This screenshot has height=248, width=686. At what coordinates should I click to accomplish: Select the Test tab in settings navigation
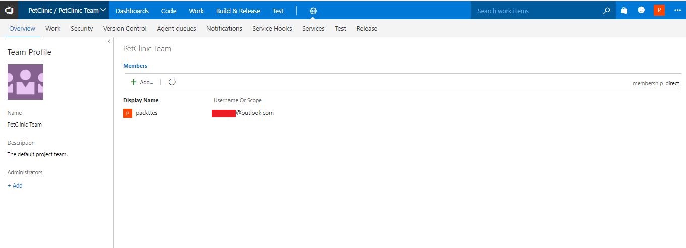point(340,28)
